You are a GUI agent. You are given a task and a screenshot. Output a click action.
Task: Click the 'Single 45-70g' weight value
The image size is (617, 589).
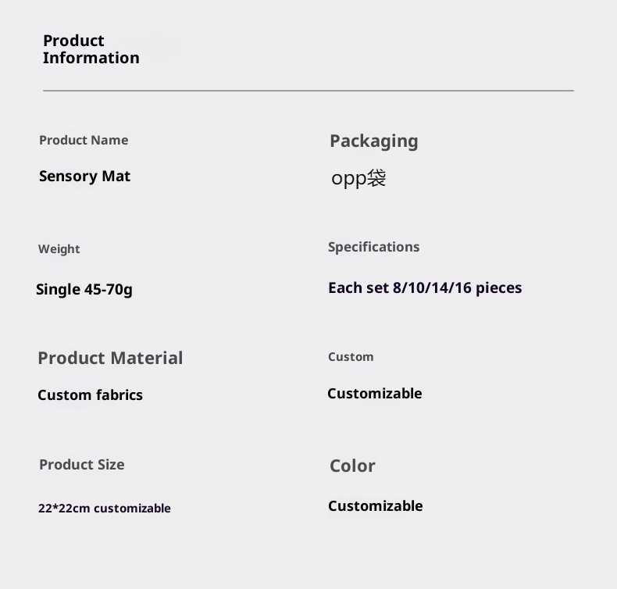pyautogui.click(x=84, y=290)
